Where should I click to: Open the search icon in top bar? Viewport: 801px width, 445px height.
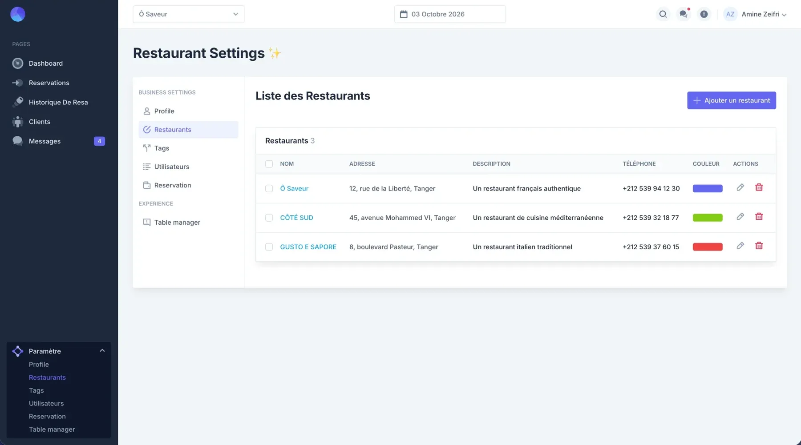[x=663, y=14]
